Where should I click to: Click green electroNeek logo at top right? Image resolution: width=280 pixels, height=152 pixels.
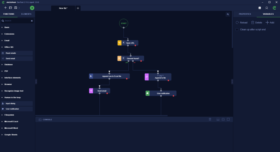274,8
